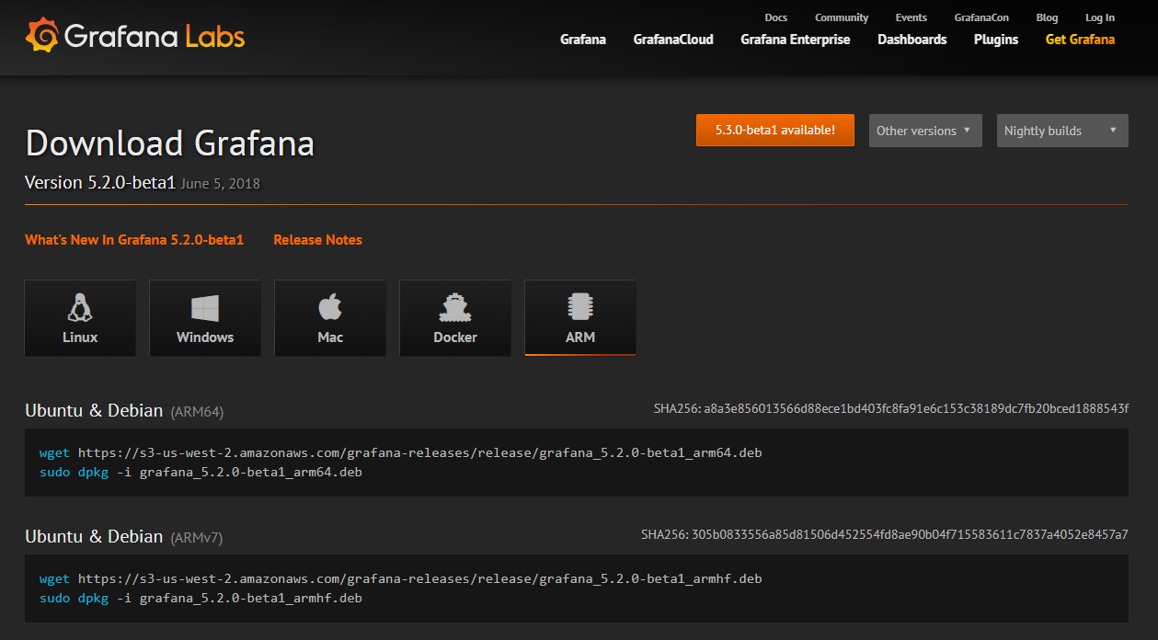This screenshot has width=1158, height=640.
Task: Select the Linux penguin icon tab
Action: click(x=80, y=318)
